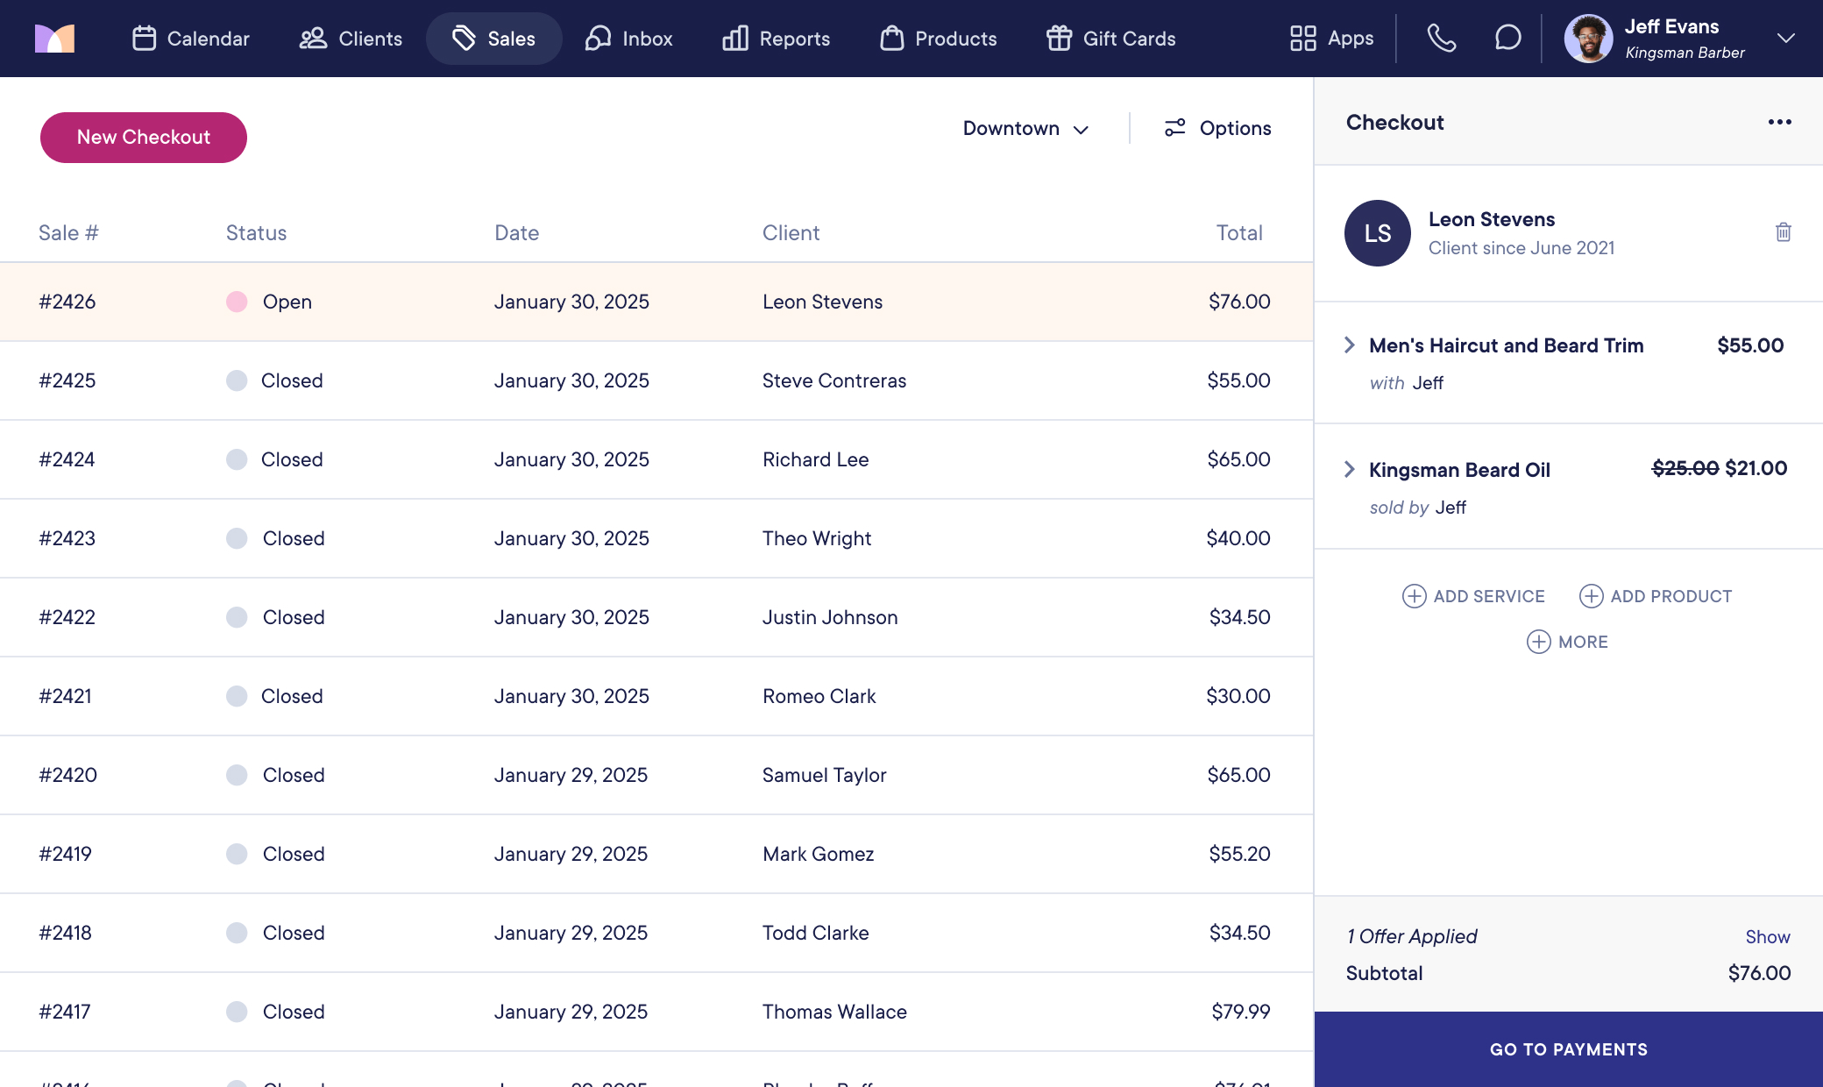Show the applied offer details
Image resolution: width=1823 pixels, height=1087 pixels.
pyautogui.click(x=1767, y=937)
